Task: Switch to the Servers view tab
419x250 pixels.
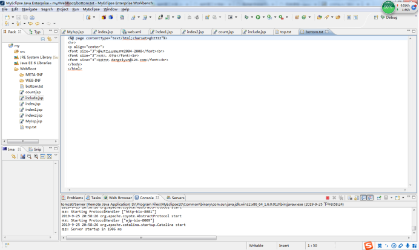Action: (176, 198)
